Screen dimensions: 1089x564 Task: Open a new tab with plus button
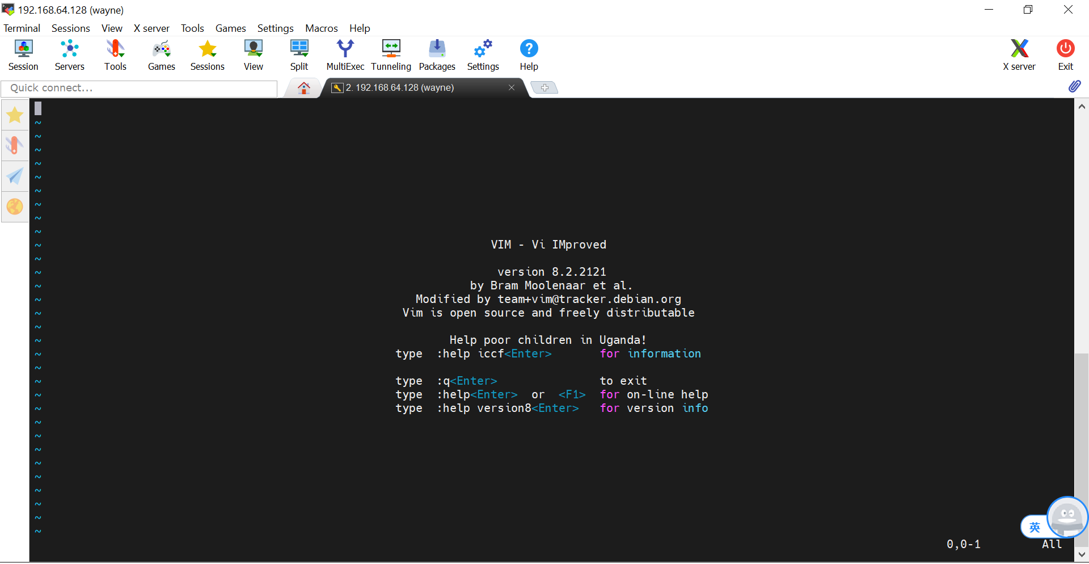[544, 87]
